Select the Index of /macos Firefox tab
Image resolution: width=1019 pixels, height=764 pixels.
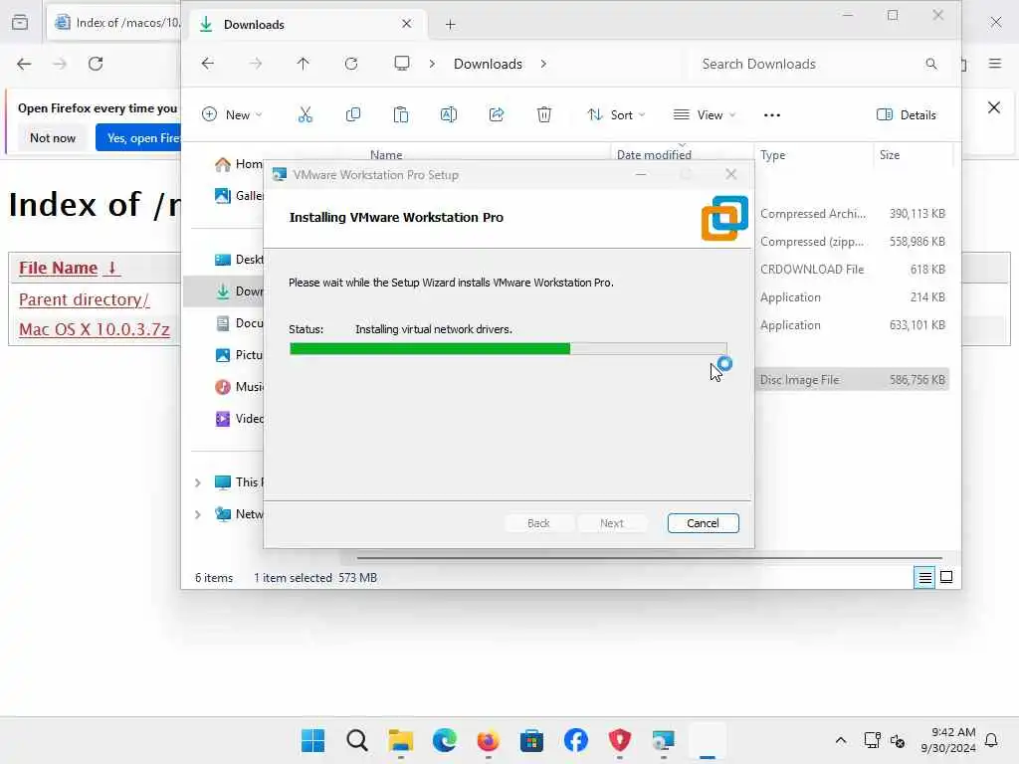click(x=113, y=23)
